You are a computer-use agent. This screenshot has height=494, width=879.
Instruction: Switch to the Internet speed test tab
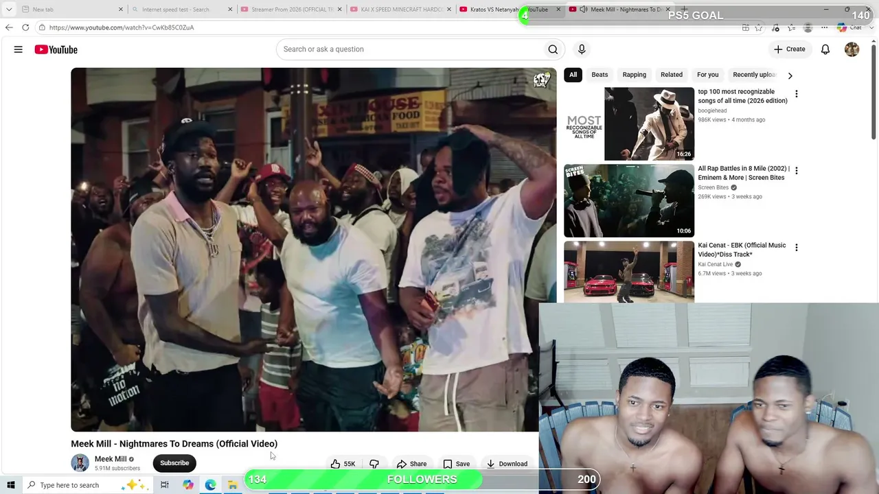pyautogui.click(x=181, y=10)
